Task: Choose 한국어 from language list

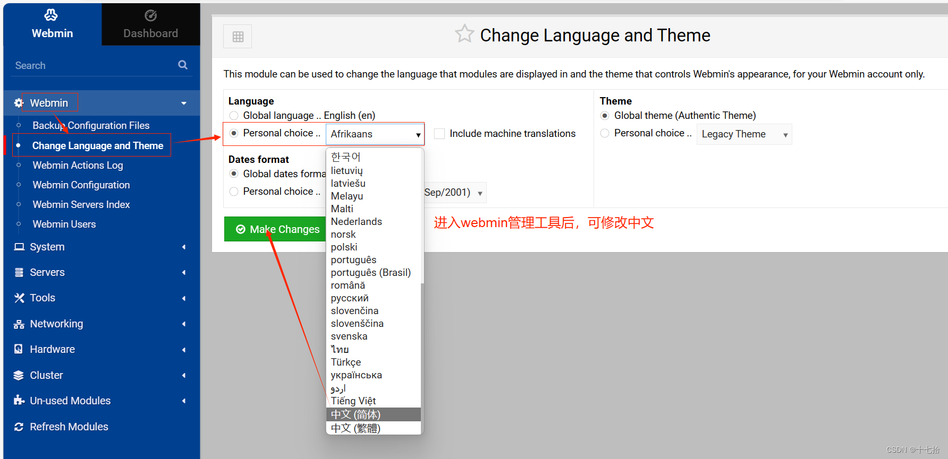Action: tap(373, 157)
